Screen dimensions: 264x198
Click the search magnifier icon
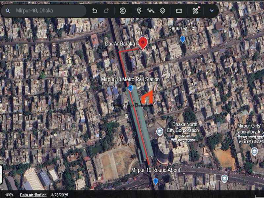click(x=8, y=11)
